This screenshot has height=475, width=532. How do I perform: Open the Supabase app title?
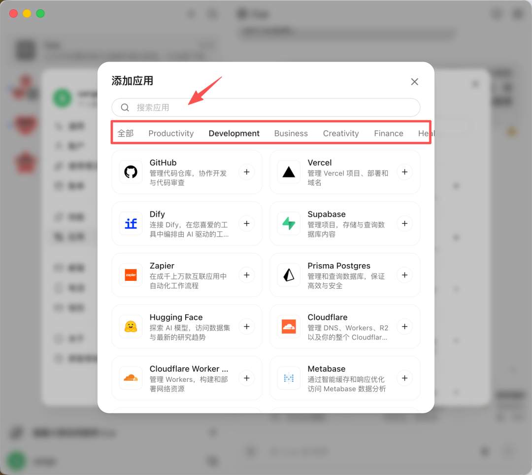pos(327,214)
